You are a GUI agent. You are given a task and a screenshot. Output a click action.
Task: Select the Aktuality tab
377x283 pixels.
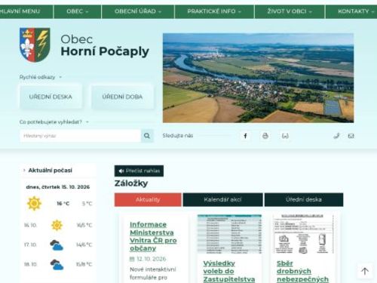click(148, 200)
